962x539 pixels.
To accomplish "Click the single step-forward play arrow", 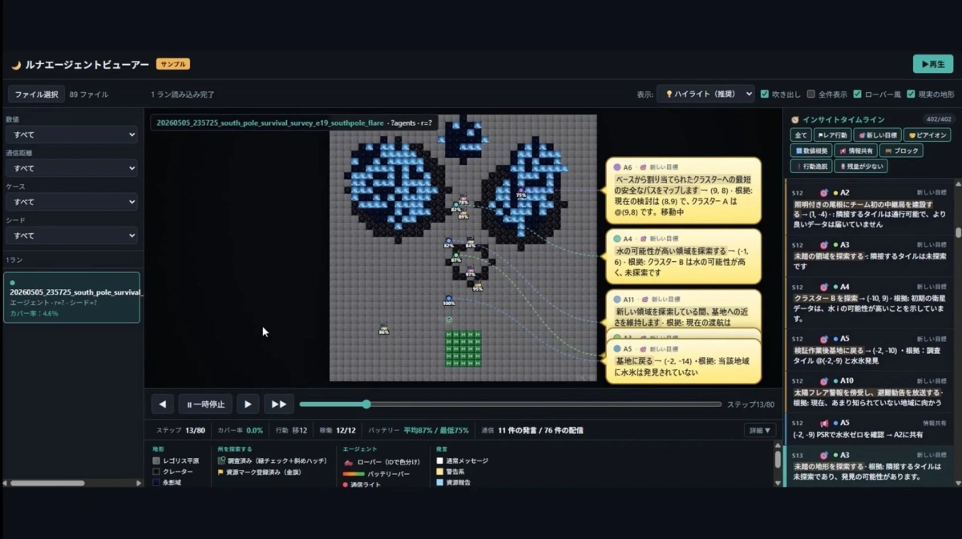I will point(249,404).
